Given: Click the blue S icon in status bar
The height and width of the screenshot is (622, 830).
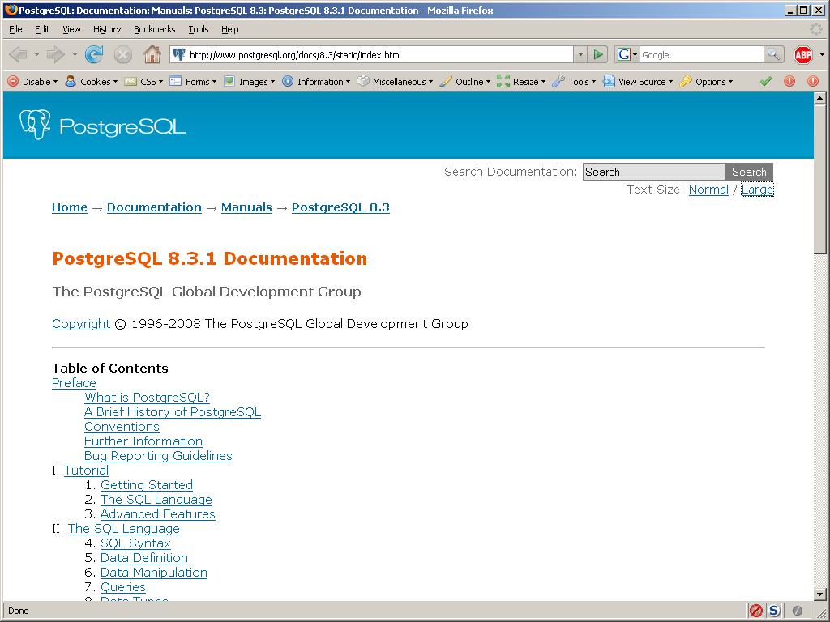Looking at the screenshot, I should 774,611.
